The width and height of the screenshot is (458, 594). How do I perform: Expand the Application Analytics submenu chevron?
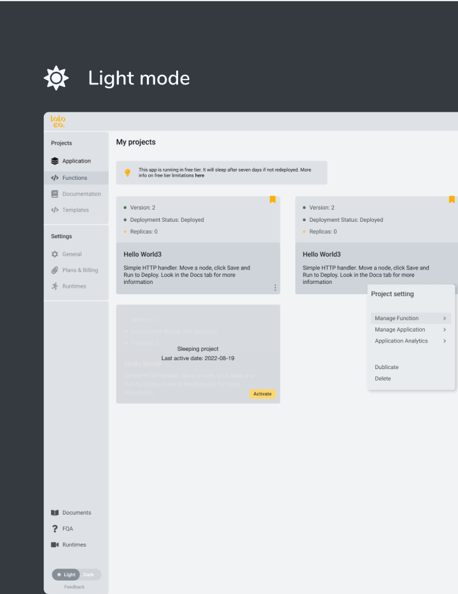click(x=444, y=341)
